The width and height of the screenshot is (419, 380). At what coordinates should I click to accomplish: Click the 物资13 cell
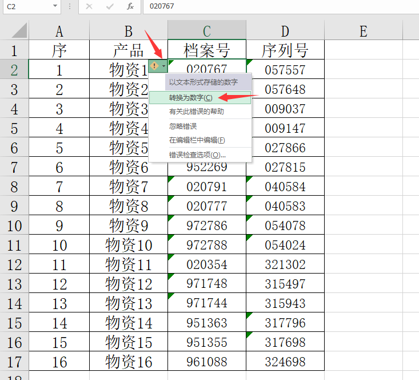129,303
